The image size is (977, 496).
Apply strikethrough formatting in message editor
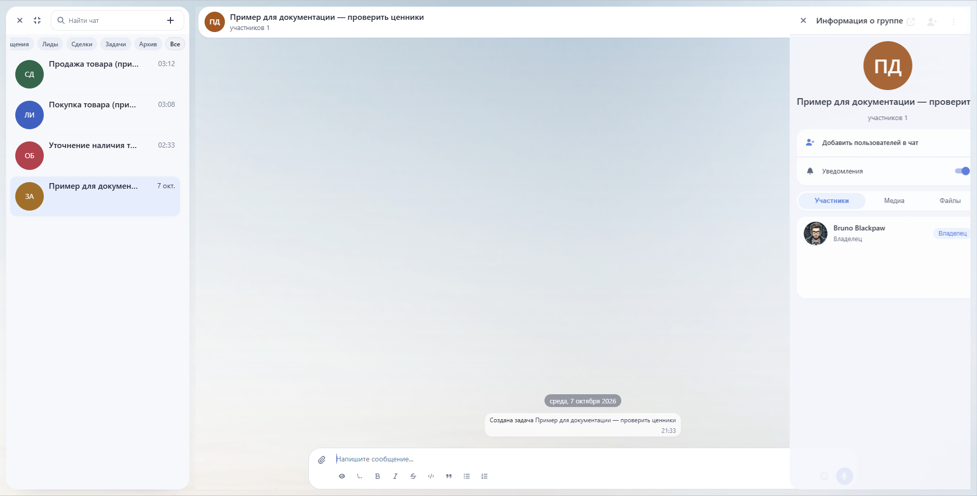click(413, 476)
